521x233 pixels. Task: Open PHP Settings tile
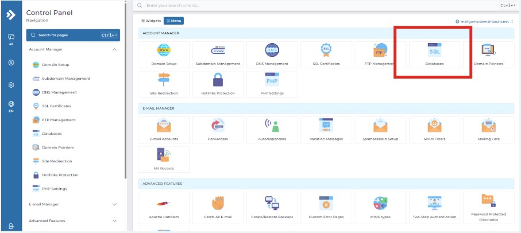click(272, 81)
